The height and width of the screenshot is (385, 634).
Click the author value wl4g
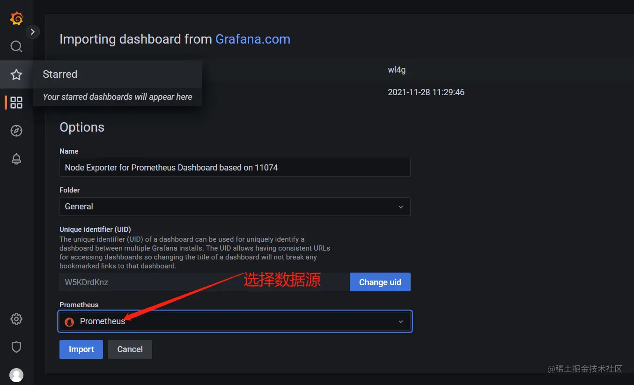click(x=397, y=70)
